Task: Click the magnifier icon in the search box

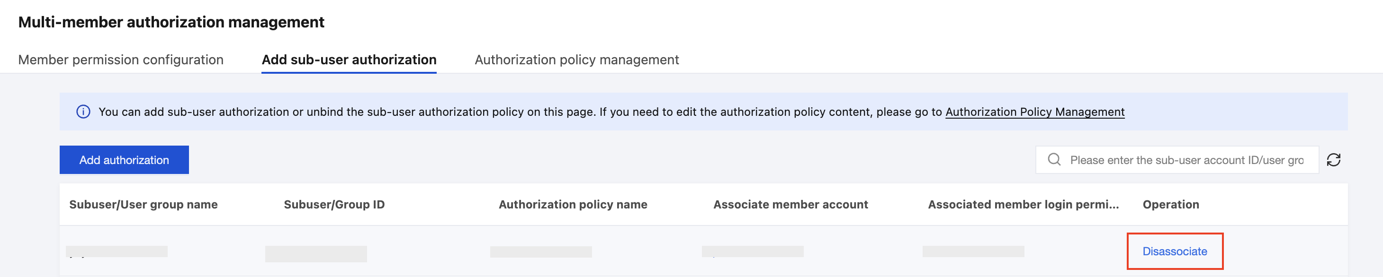Action: [x=1054, y=160]
